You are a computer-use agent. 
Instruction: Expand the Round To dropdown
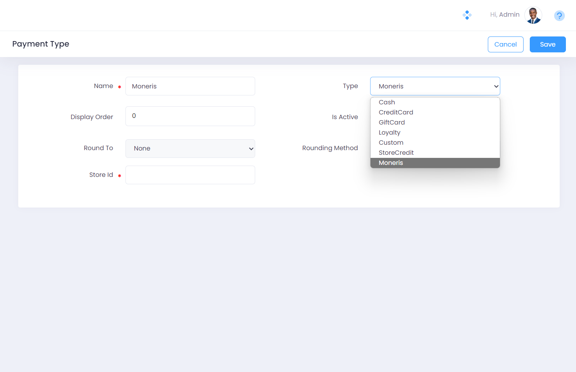coord(190,149)
